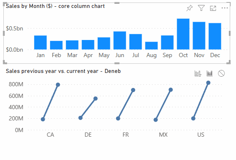Open the More options ellipsis menu
236x160 pixels.
point(225,8)
